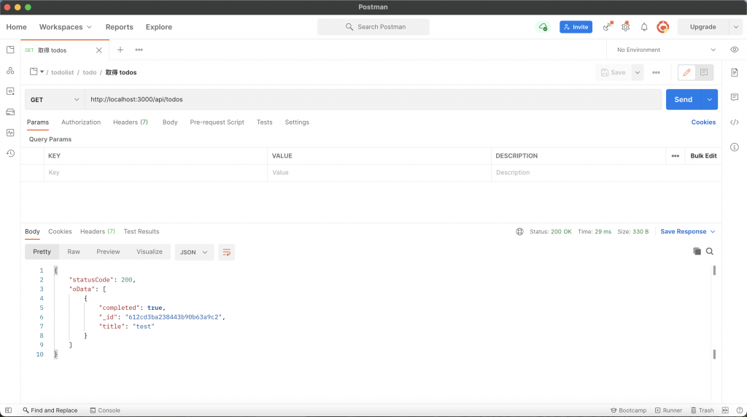Image resolution: width=747 pixels, height=417 pixels.
Task: Switch to comment mode icon
Action: (704, 72)
